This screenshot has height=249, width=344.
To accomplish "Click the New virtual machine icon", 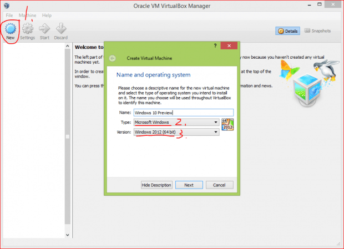I will (x=11, y=29).
